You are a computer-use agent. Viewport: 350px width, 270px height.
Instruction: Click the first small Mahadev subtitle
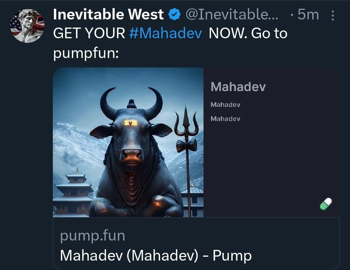pos(226,104)
